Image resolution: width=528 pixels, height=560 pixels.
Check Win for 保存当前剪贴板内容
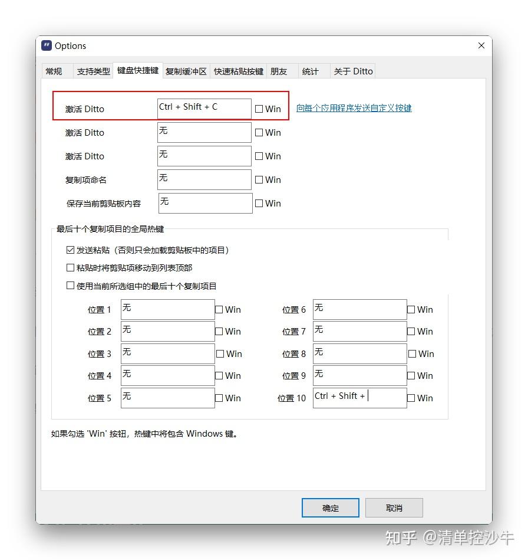click(259, 203)
